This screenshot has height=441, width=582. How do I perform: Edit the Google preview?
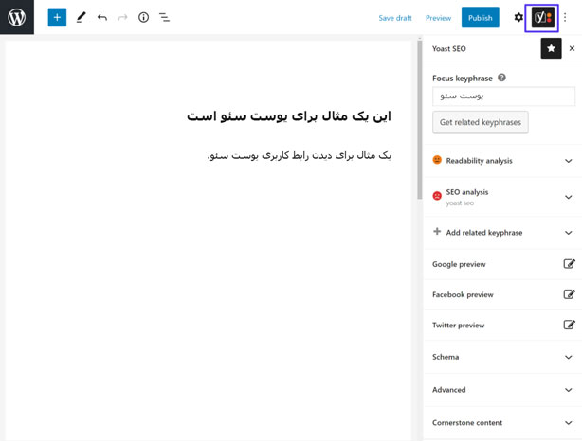pos(569,264)
